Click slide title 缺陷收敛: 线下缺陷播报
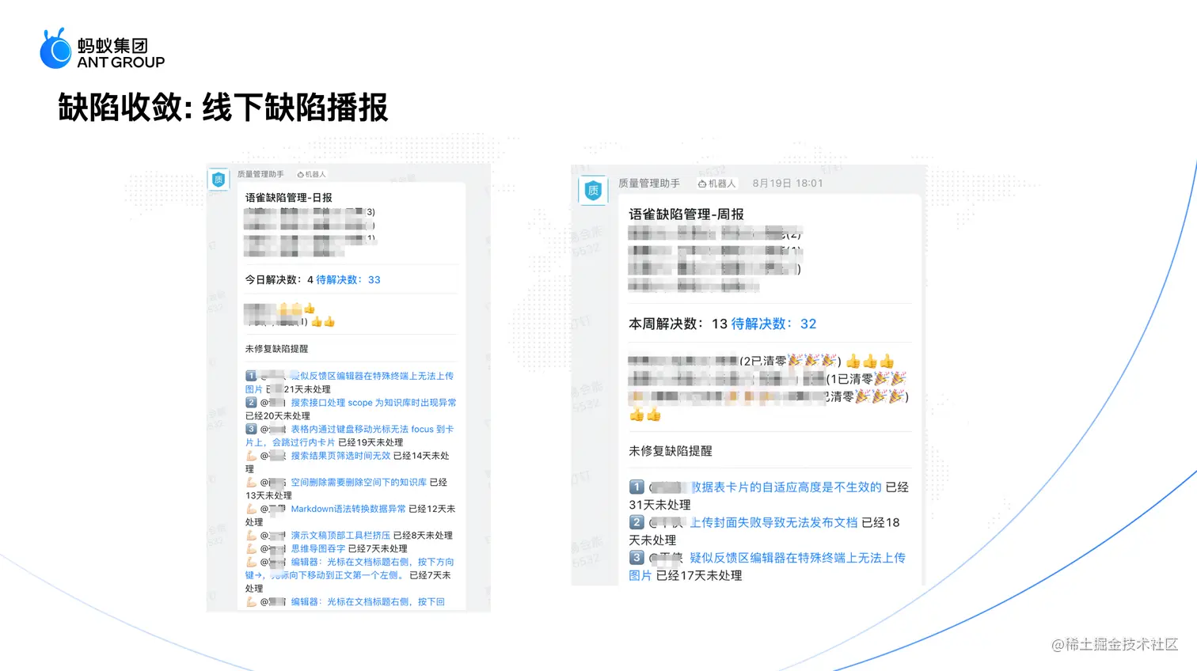This screenshot has width=1197, height=671. point(223,107)
